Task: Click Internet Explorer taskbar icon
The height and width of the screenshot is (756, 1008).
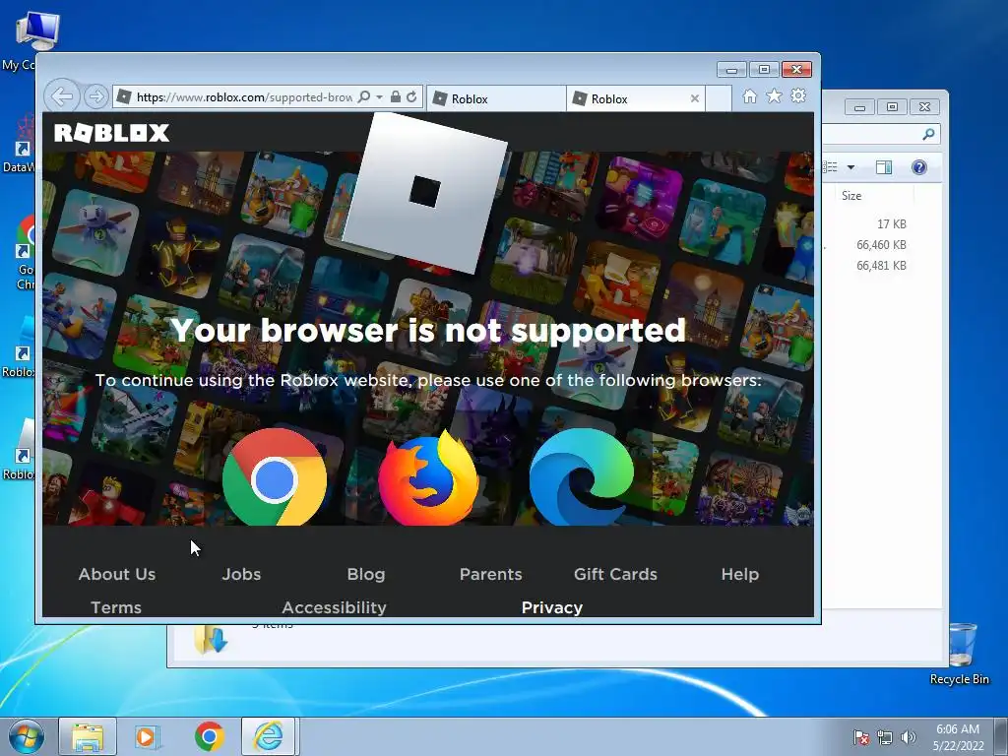Action: tap(269, 736)
